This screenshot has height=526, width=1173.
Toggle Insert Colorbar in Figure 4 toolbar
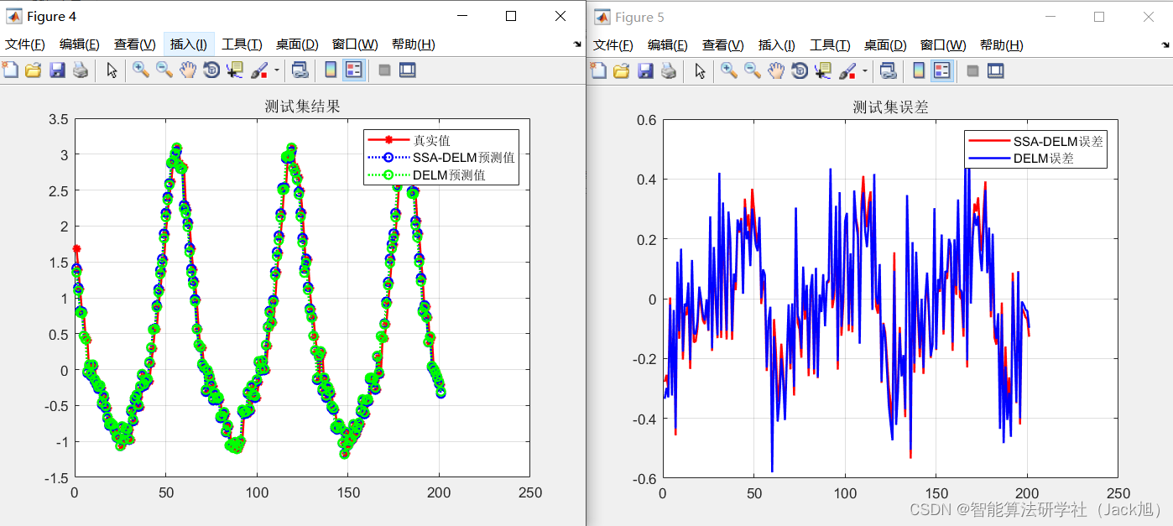coord(331,70)
